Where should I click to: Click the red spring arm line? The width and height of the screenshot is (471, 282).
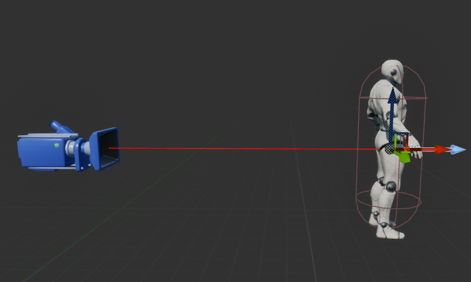(243, 149)
